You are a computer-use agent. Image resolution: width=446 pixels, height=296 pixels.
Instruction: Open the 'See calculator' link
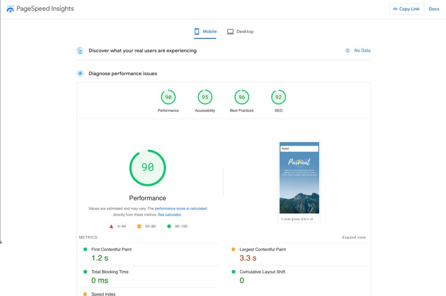(169, 215)
